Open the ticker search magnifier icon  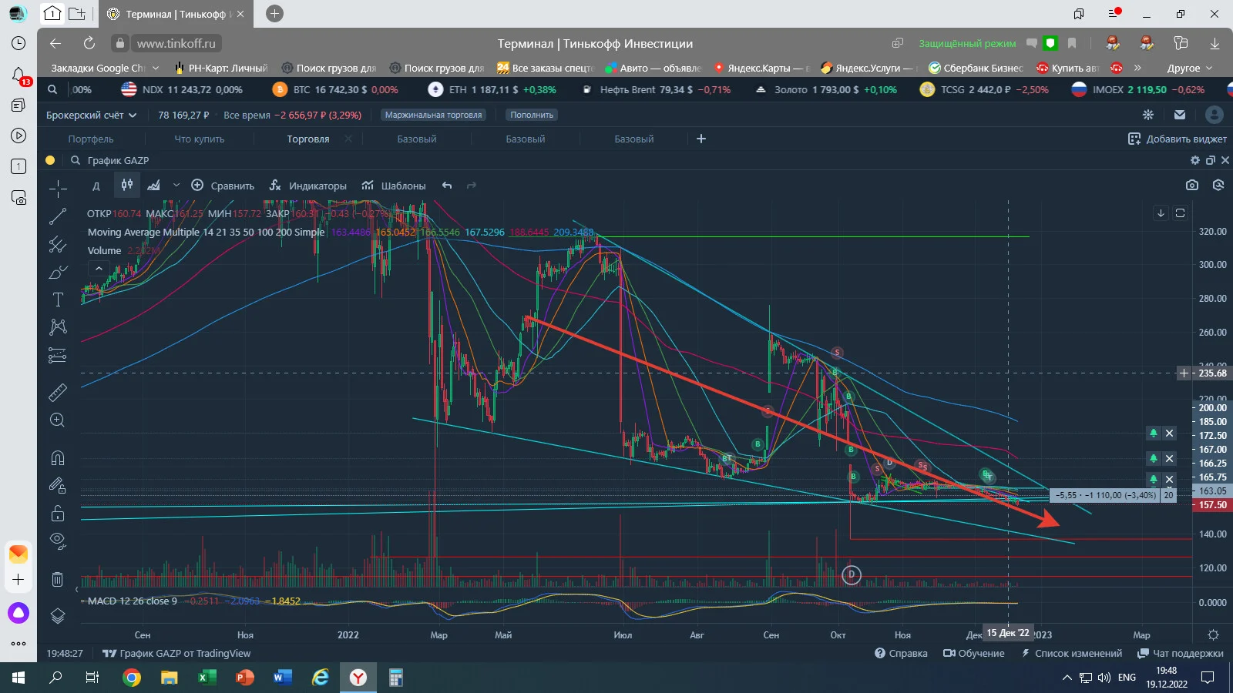click(52, 89)
